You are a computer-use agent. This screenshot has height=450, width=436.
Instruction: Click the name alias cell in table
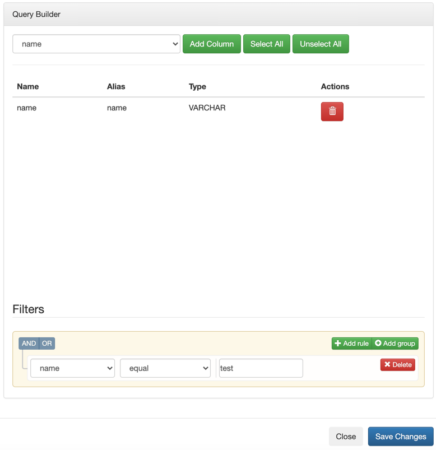click(x=117, y=108)
